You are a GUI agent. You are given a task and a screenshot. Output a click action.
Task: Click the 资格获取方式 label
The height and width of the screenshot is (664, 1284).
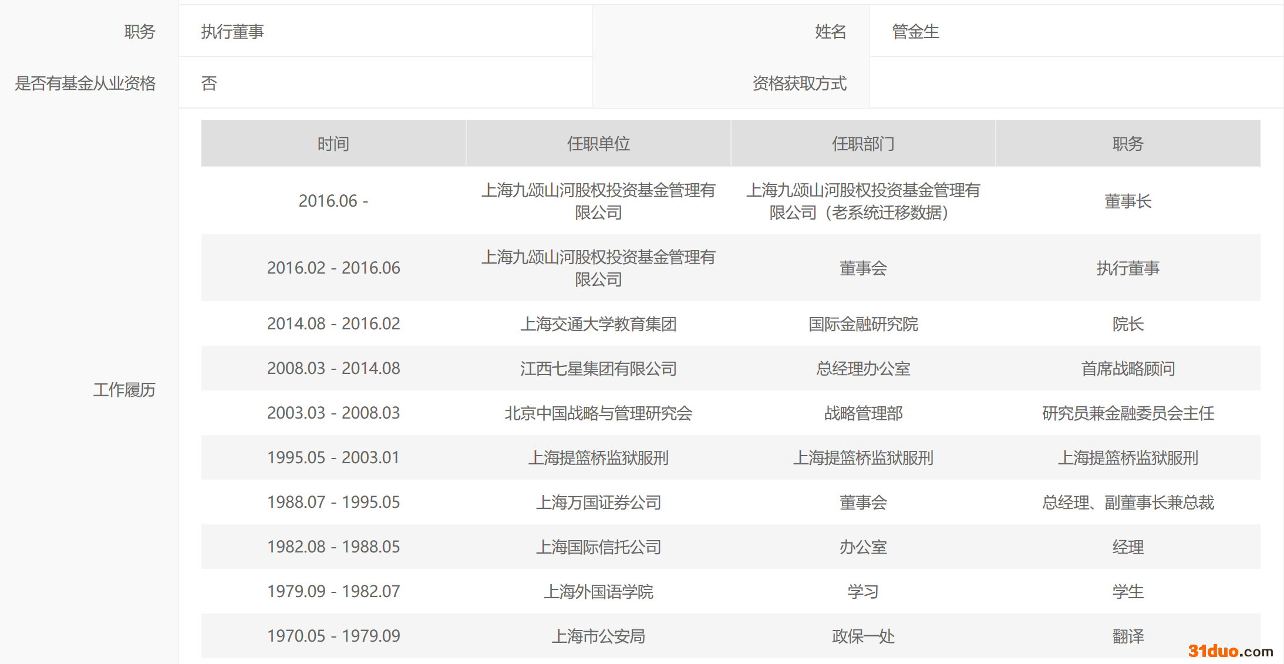pyautogui.click(x=799, y=83)
